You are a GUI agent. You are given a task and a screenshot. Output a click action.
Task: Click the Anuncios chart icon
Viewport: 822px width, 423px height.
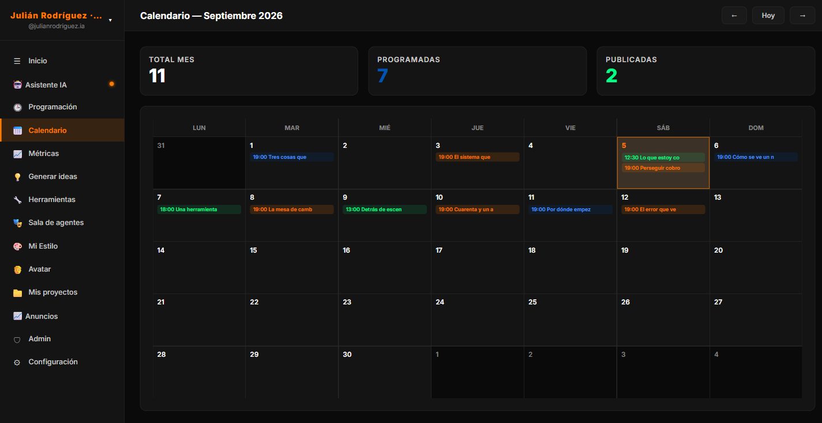17,316
